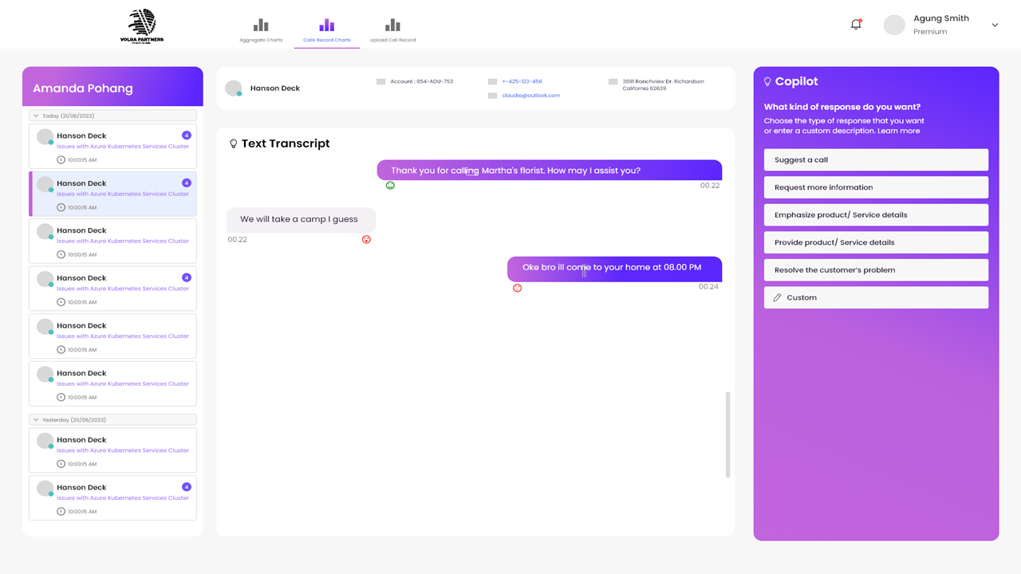Image resolution: width=1021 pixels, height=574 pixels.
Task: Click Agung Smith's profile avatar
Action: click(x=894, y=25)
